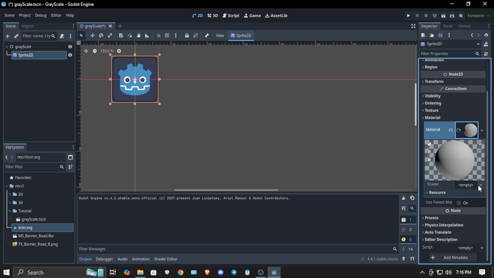
Task: Expand the Transform section
Action: coord(434,81)
